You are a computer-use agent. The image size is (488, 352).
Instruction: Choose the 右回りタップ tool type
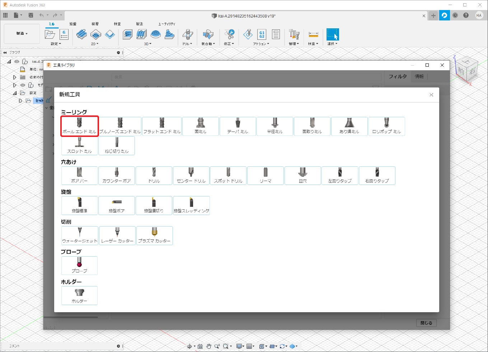(377, 176)
